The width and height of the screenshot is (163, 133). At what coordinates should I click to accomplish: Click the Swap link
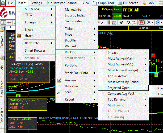(x=117, y=10)
